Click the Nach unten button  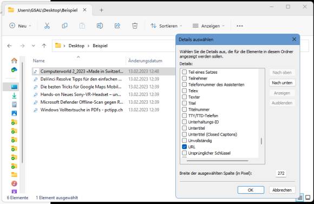point(282,82)
